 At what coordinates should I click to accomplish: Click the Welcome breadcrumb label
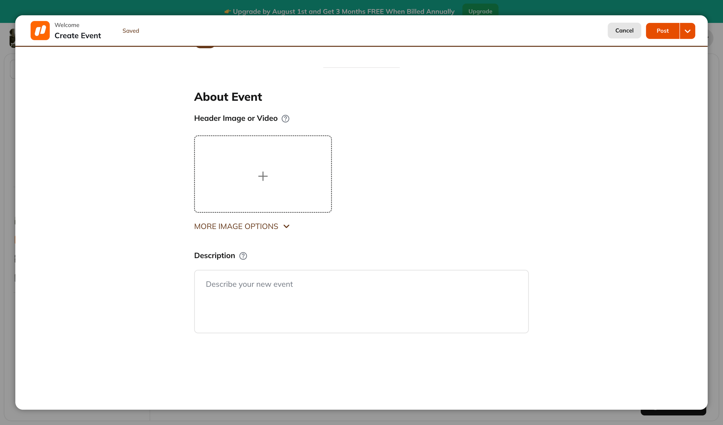(67, 25)
